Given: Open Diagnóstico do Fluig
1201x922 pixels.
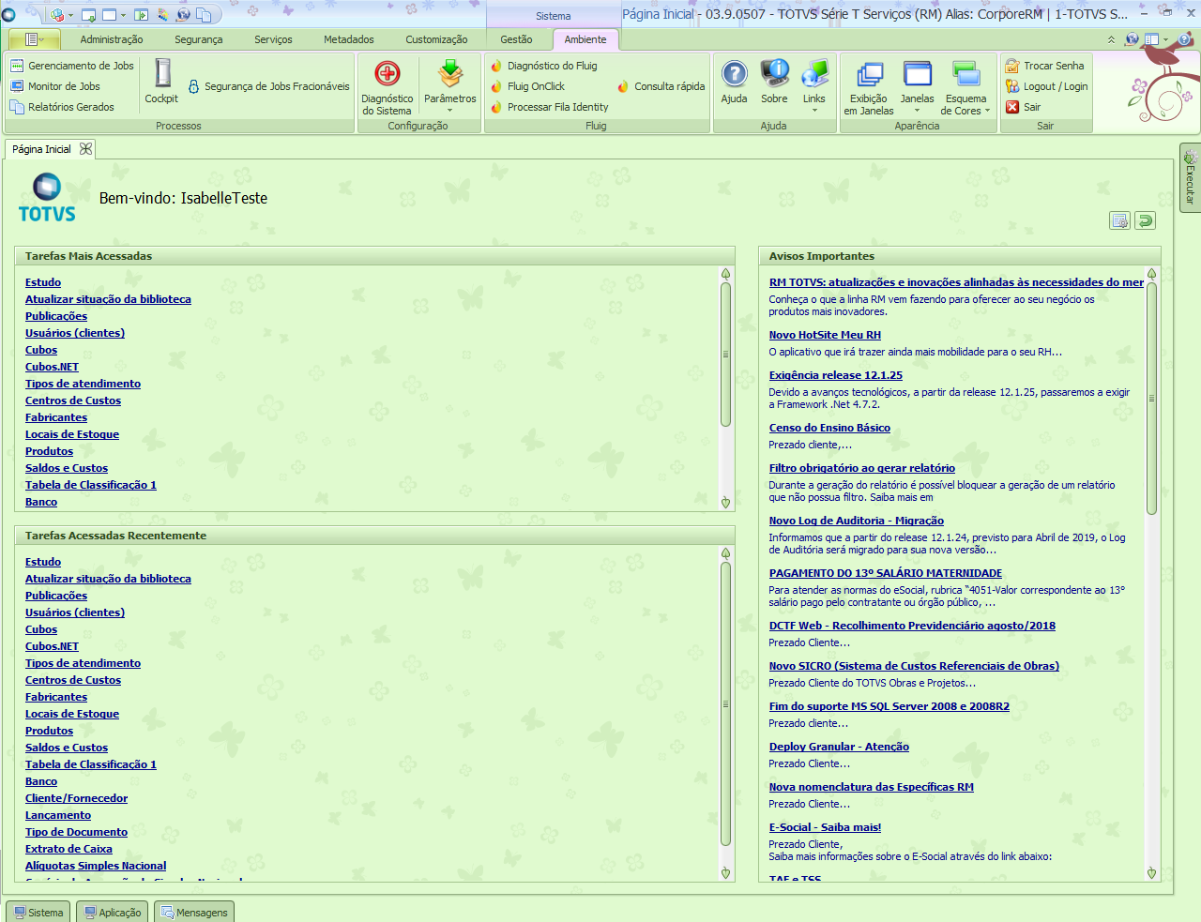Looking at the screenshot, I should click(544, 66).
